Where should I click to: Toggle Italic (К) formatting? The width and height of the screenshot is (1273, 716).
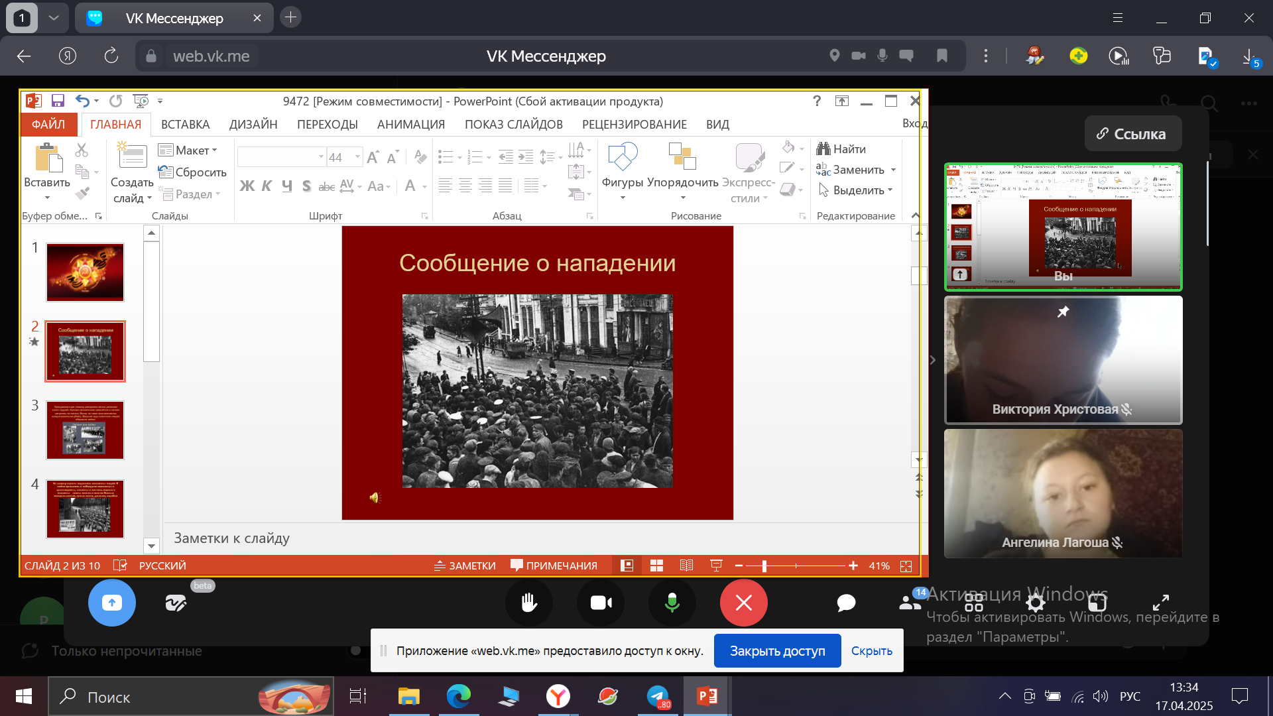click(x=267, y=186)
